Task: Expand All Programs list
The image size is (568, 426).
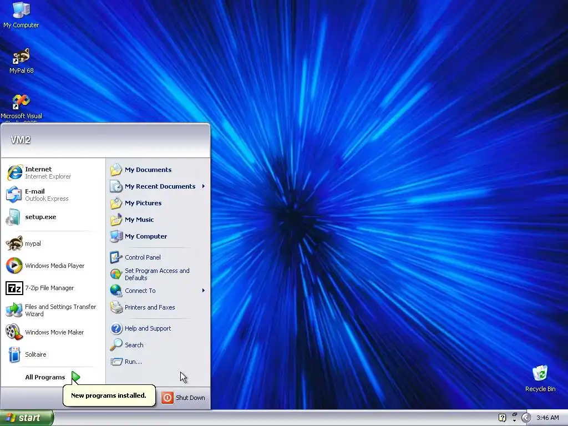Action: click(53, 377)
